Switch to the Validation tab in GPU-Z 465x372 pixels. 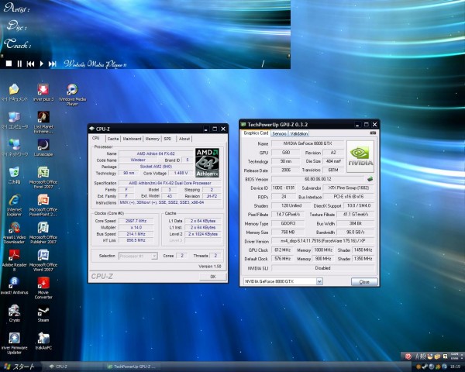(x=299, y=133)
